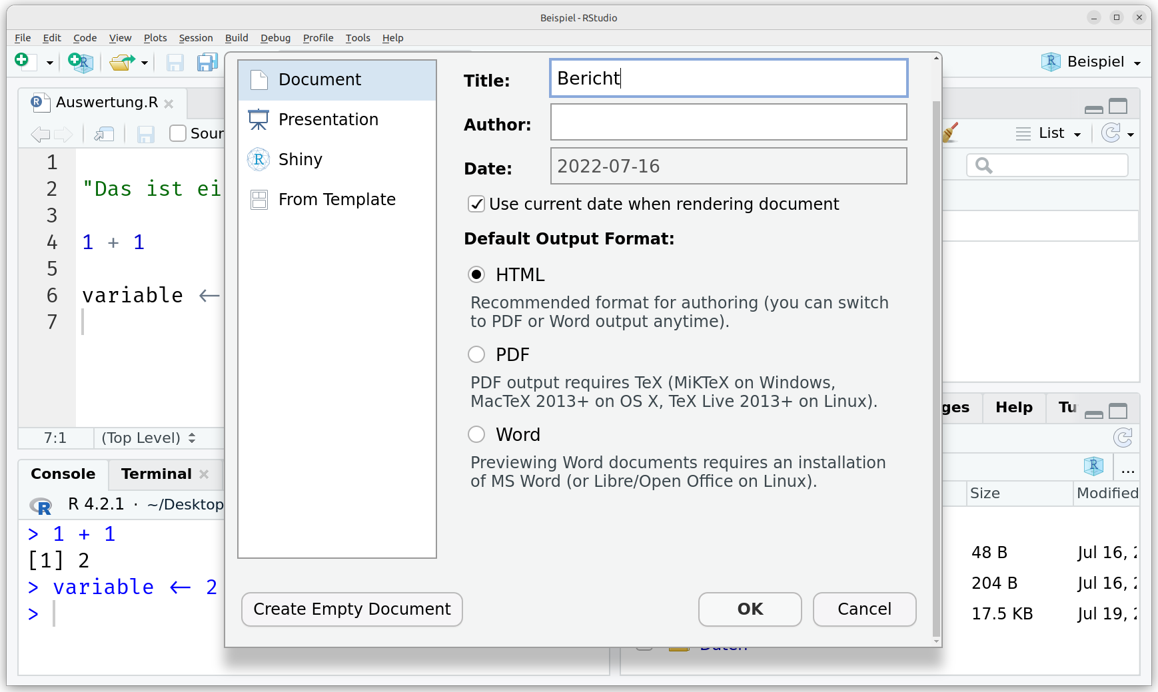The height and width of the screenshot is (692, 1158).
Task: Open the New File dropdown arrow
Action: point(49,63)
